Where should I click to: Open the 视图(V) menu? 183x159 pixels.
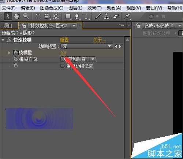pos(134,8)
